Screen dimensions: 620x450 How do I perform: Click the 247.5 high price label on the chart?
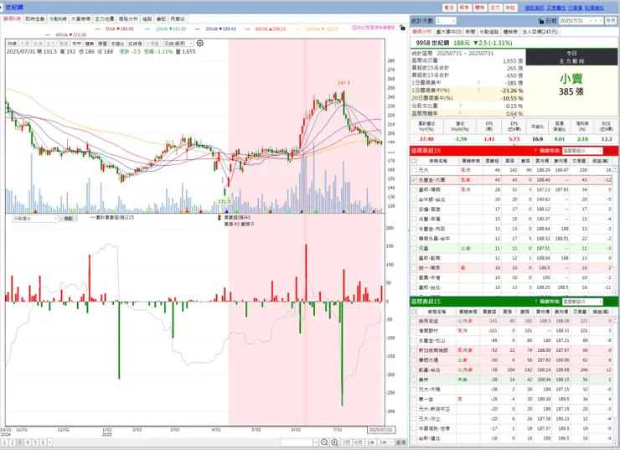click(344, 83)
